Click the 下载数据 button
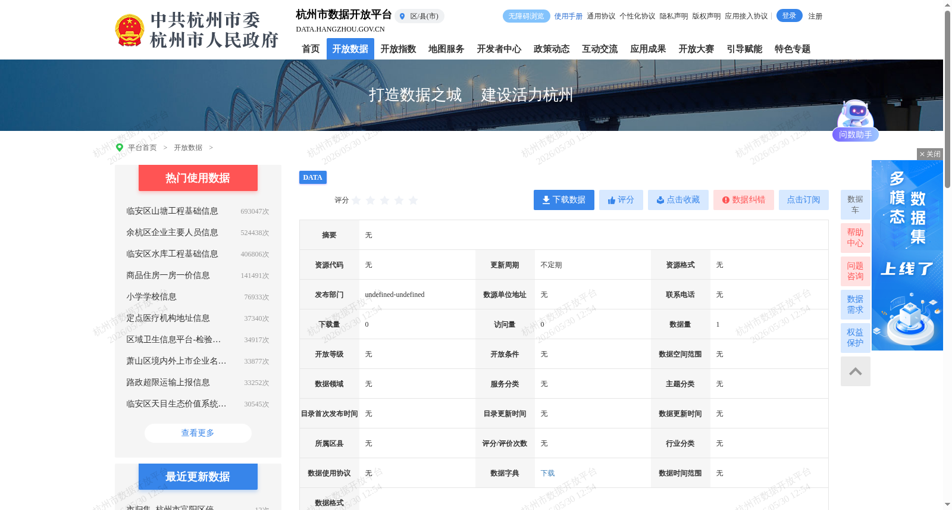This screenshot has width=952, height=510. click(564, 200)
